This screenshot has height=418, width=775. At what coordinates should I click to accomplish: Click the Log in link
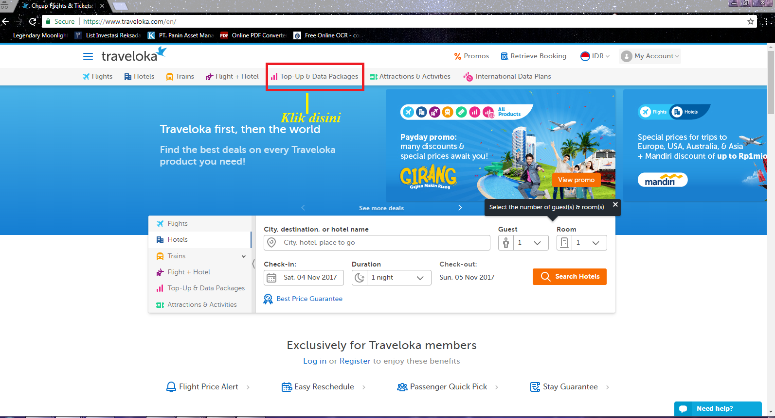(315, 361)
